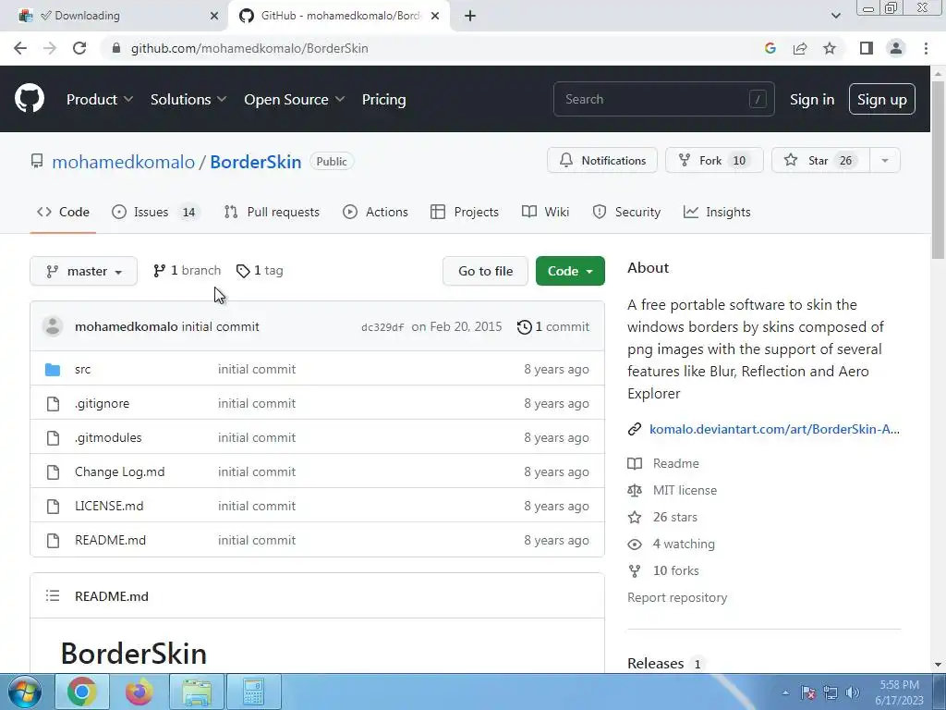View history via 1 commit link
Screen dimensions: 946x710
pos(553,326)
